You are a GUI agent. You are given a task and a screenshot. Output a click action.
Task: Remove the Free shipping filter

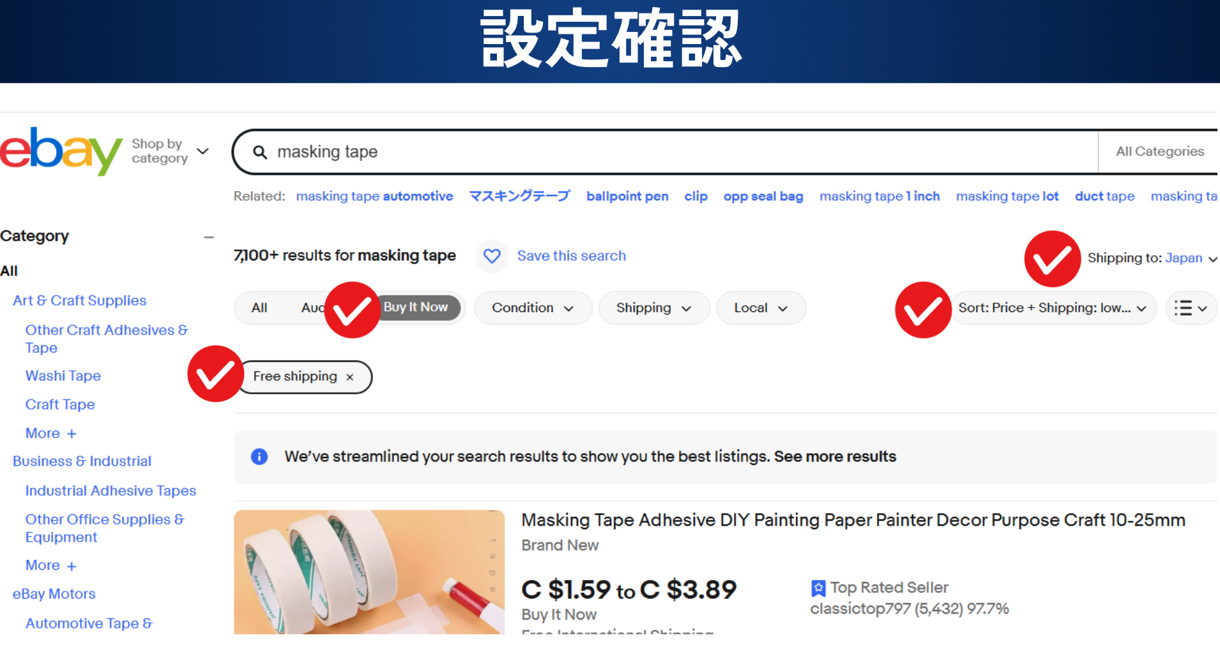[x=350, y=377]
